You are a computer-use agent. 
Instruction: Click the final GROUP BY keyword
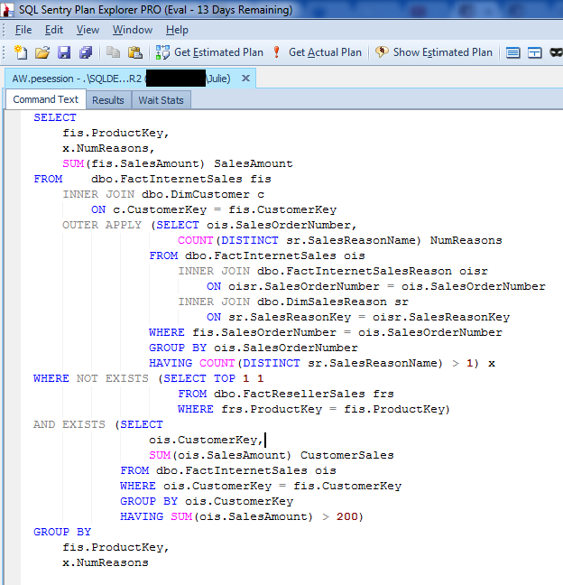[62, 532]
